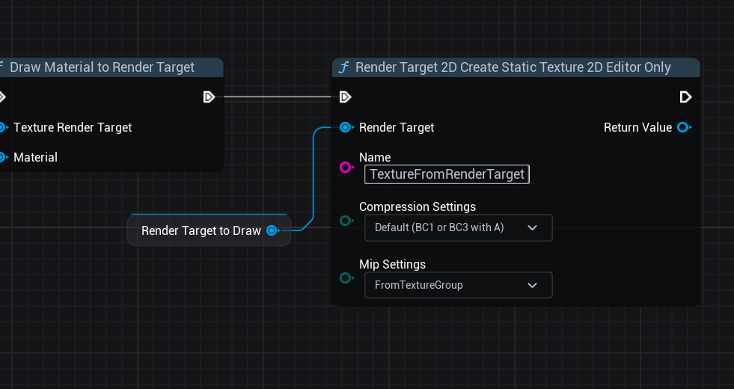Click the Texture Render Target input pin

2,127
